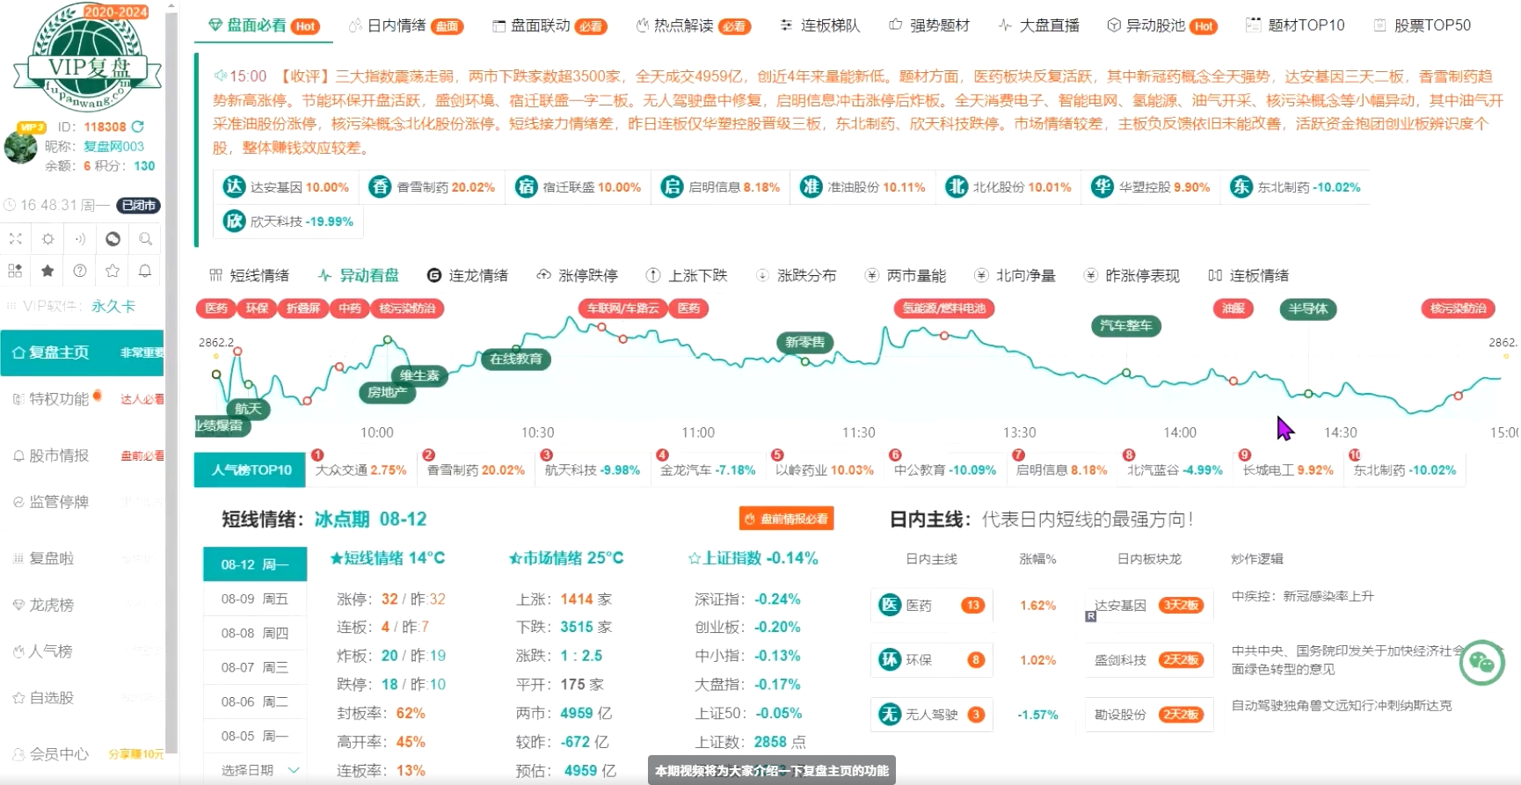Select the 连龙情绪 chart option
The width and height of the screenshot is (1521, 785).
pyautogui.click(x=468, y=275)
